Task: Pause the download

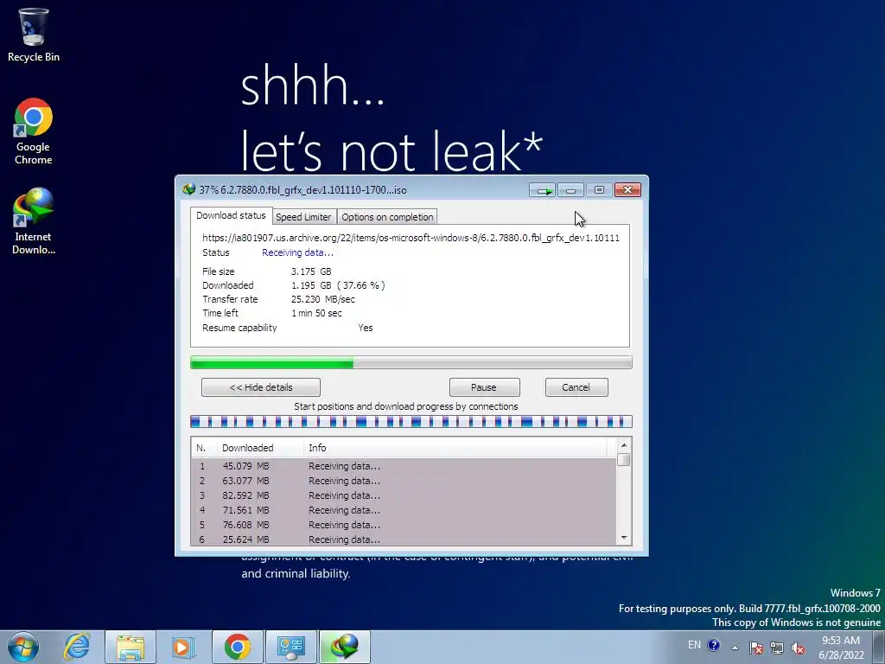Action: [484, 387]
